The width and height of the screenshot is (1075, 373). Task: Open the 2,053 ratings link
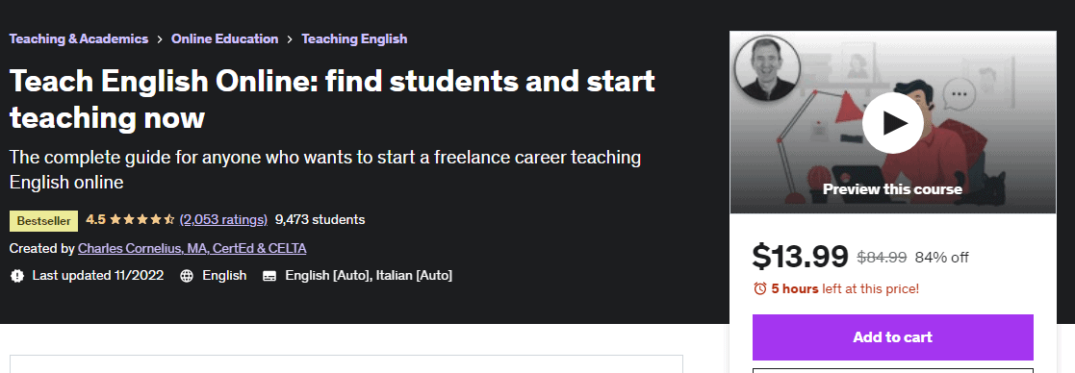tap(223, 220)
